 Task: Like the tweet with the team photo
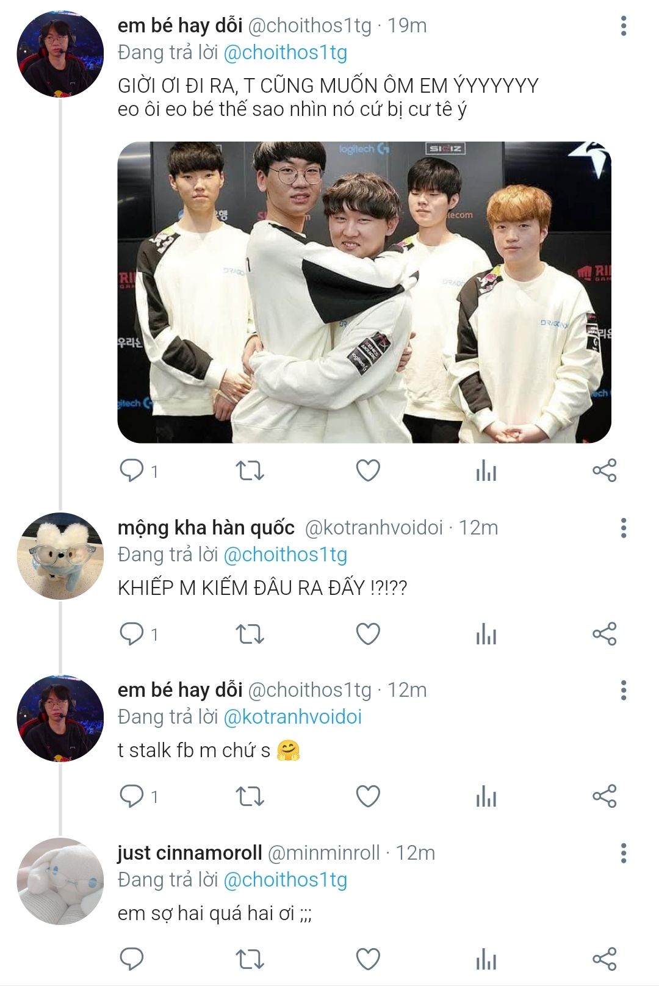pyautogui.click(x=368, y=470)
